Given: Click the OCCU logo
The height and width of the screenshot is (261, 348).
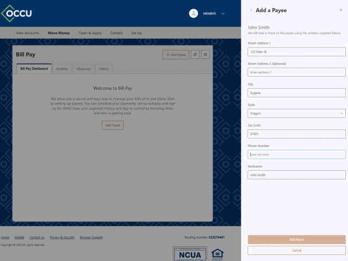Looking at the screenshot, I should [x=18, y=13].
